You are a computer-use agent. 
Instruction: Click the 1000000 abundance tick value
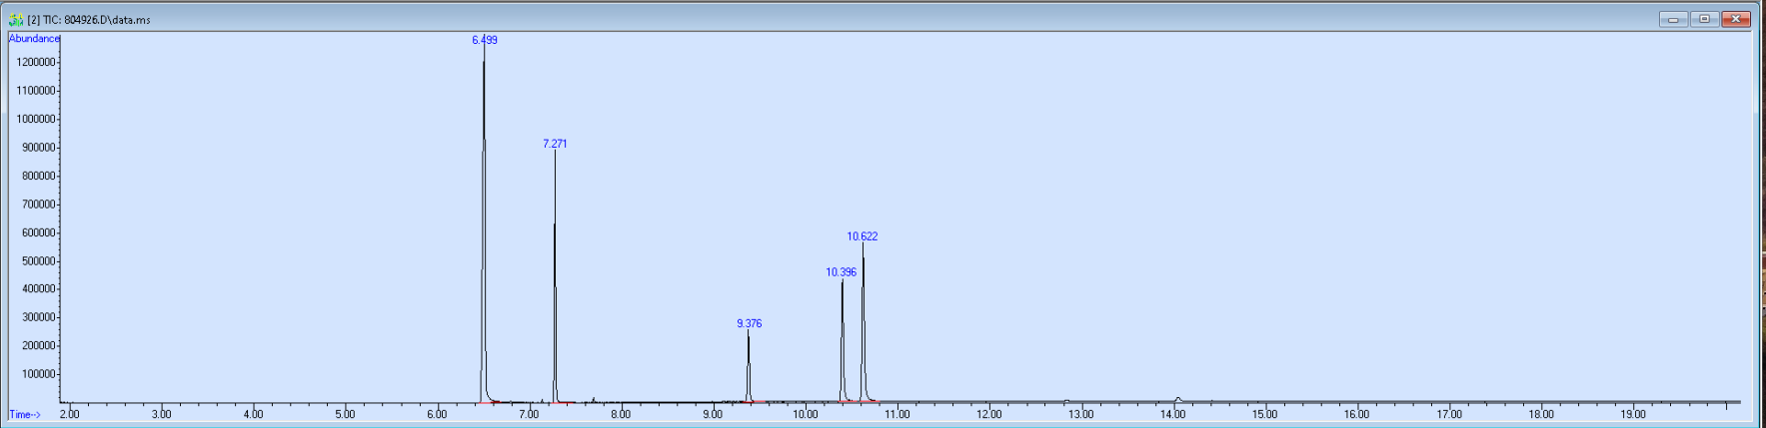35,119
